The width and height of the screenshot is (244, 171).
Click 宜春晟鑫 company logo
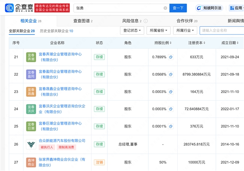pos(31,92)
